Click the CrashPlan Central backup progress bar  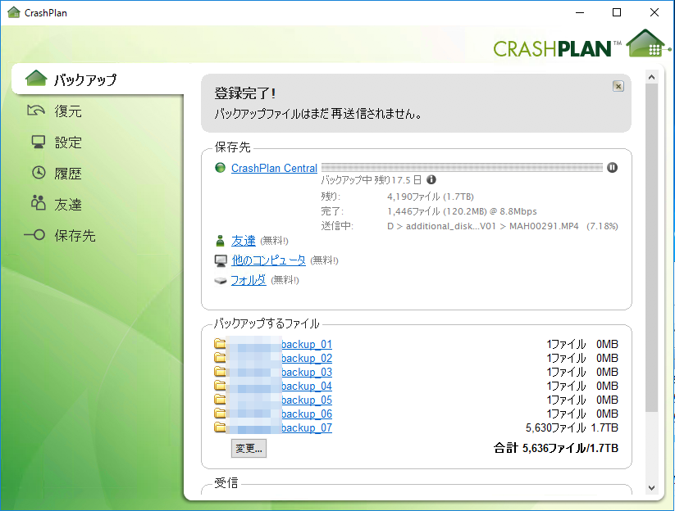click(462, 168)
